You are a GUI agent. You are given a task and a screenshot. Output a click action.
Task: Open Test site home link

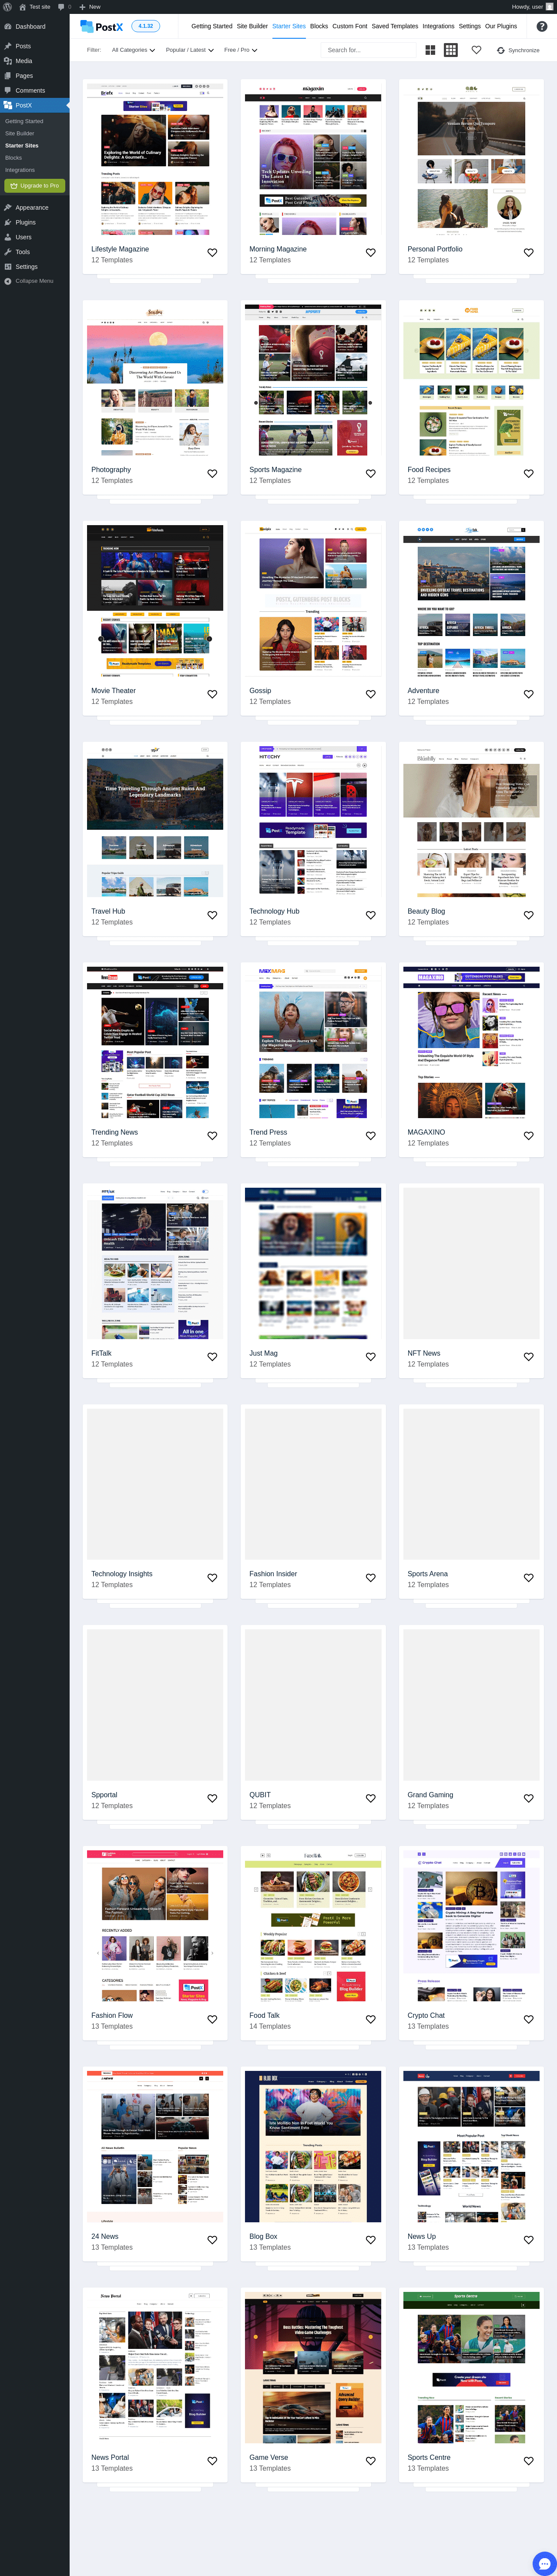34,6
